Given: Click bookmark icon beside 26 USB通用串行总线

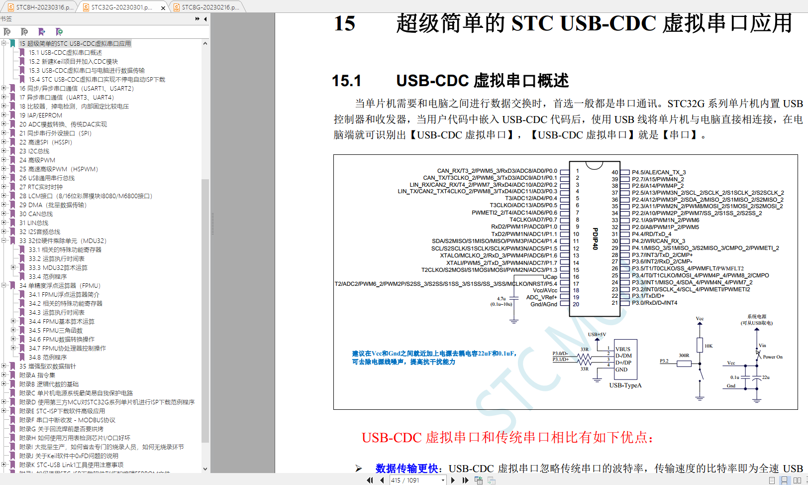Looking at the screenshot, I should coord(12,178).
